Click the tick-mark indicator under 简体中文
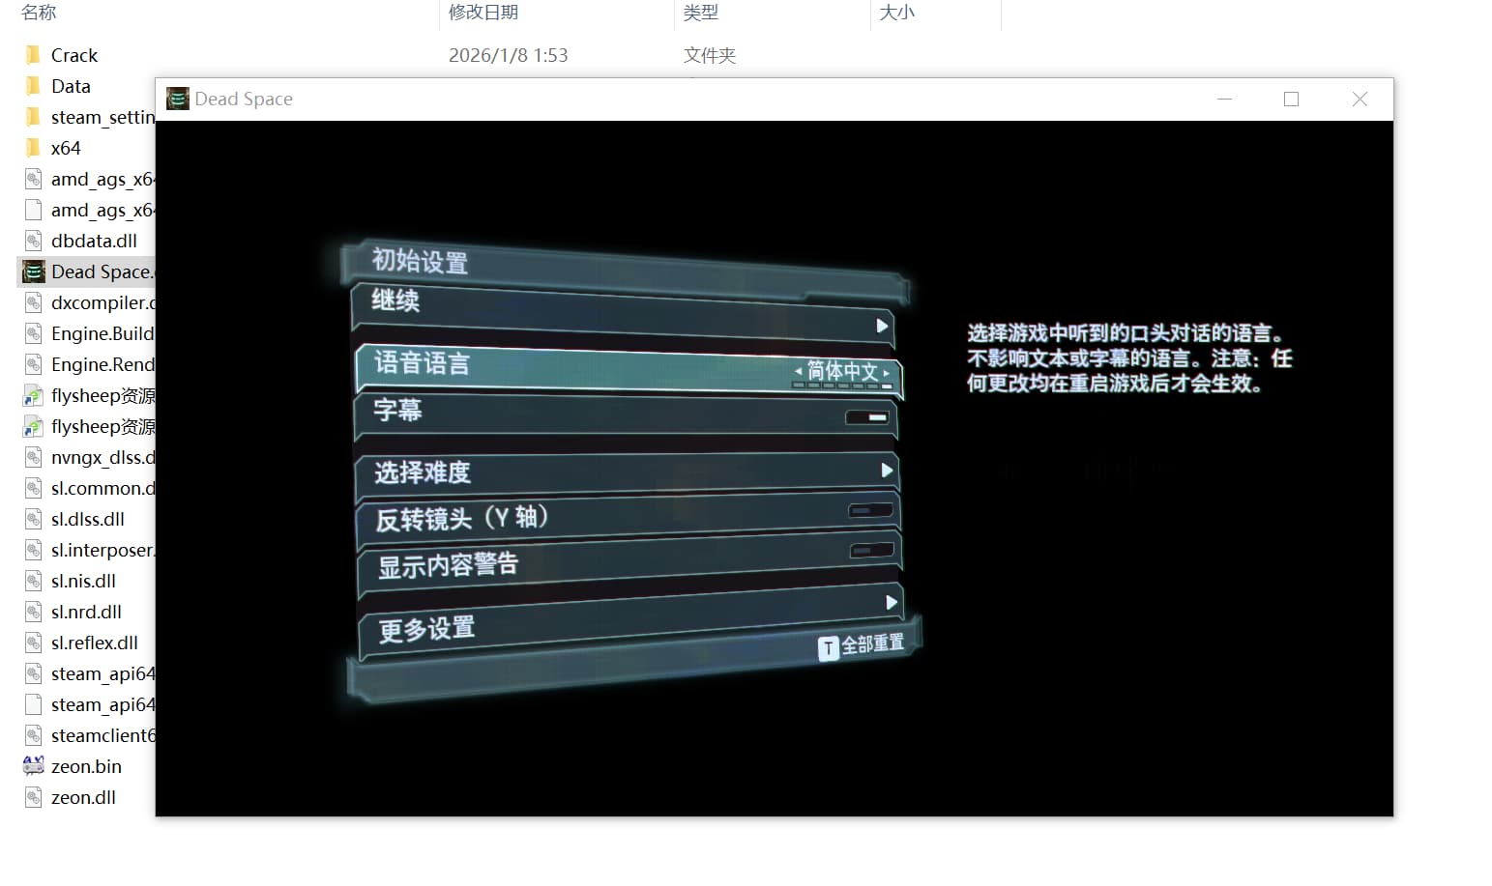 click(x=842, y=386)
